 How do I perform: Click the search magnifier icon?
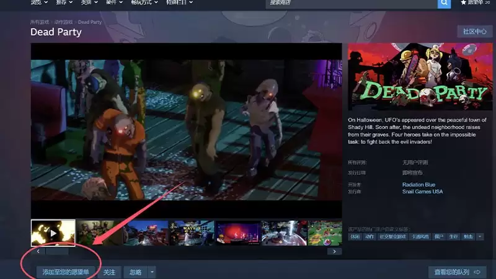(x=444, y=3)
